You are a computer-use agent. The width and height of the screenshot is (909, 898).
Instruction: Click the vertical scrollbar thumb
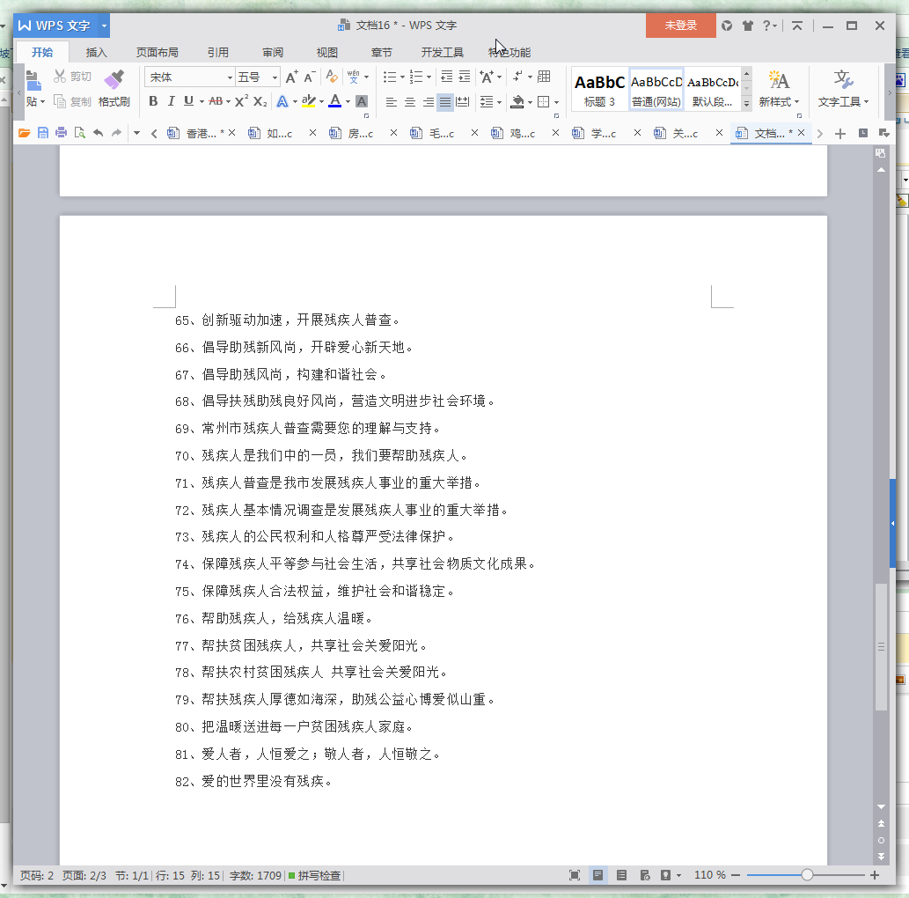click(x=881, y=647)
